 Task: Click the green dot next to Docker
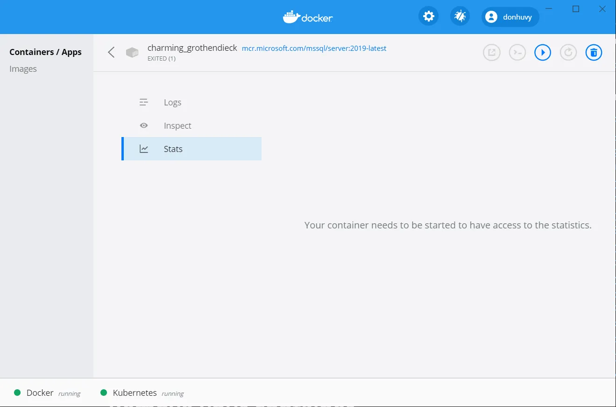(17, 393)
